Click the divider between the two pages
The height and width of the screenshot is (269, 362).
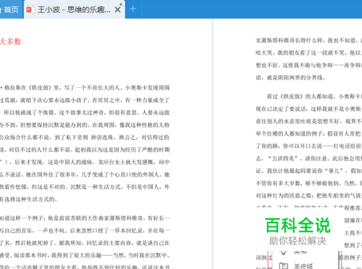(212, 144)
